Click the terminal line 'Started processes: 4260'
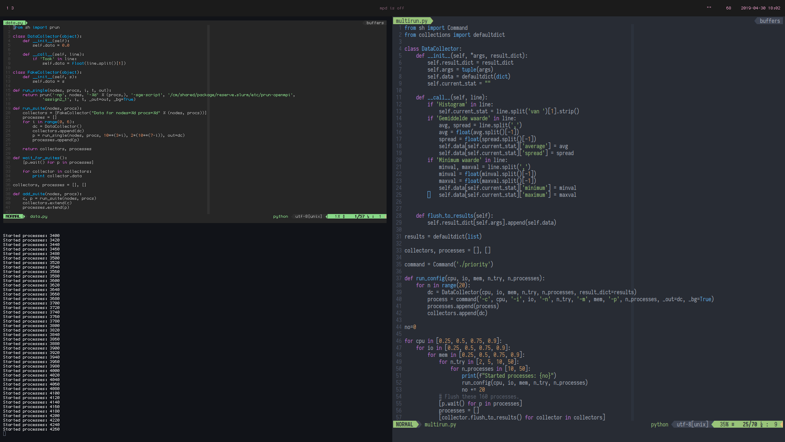Screen dimensions: 785x442 point(31,429)
